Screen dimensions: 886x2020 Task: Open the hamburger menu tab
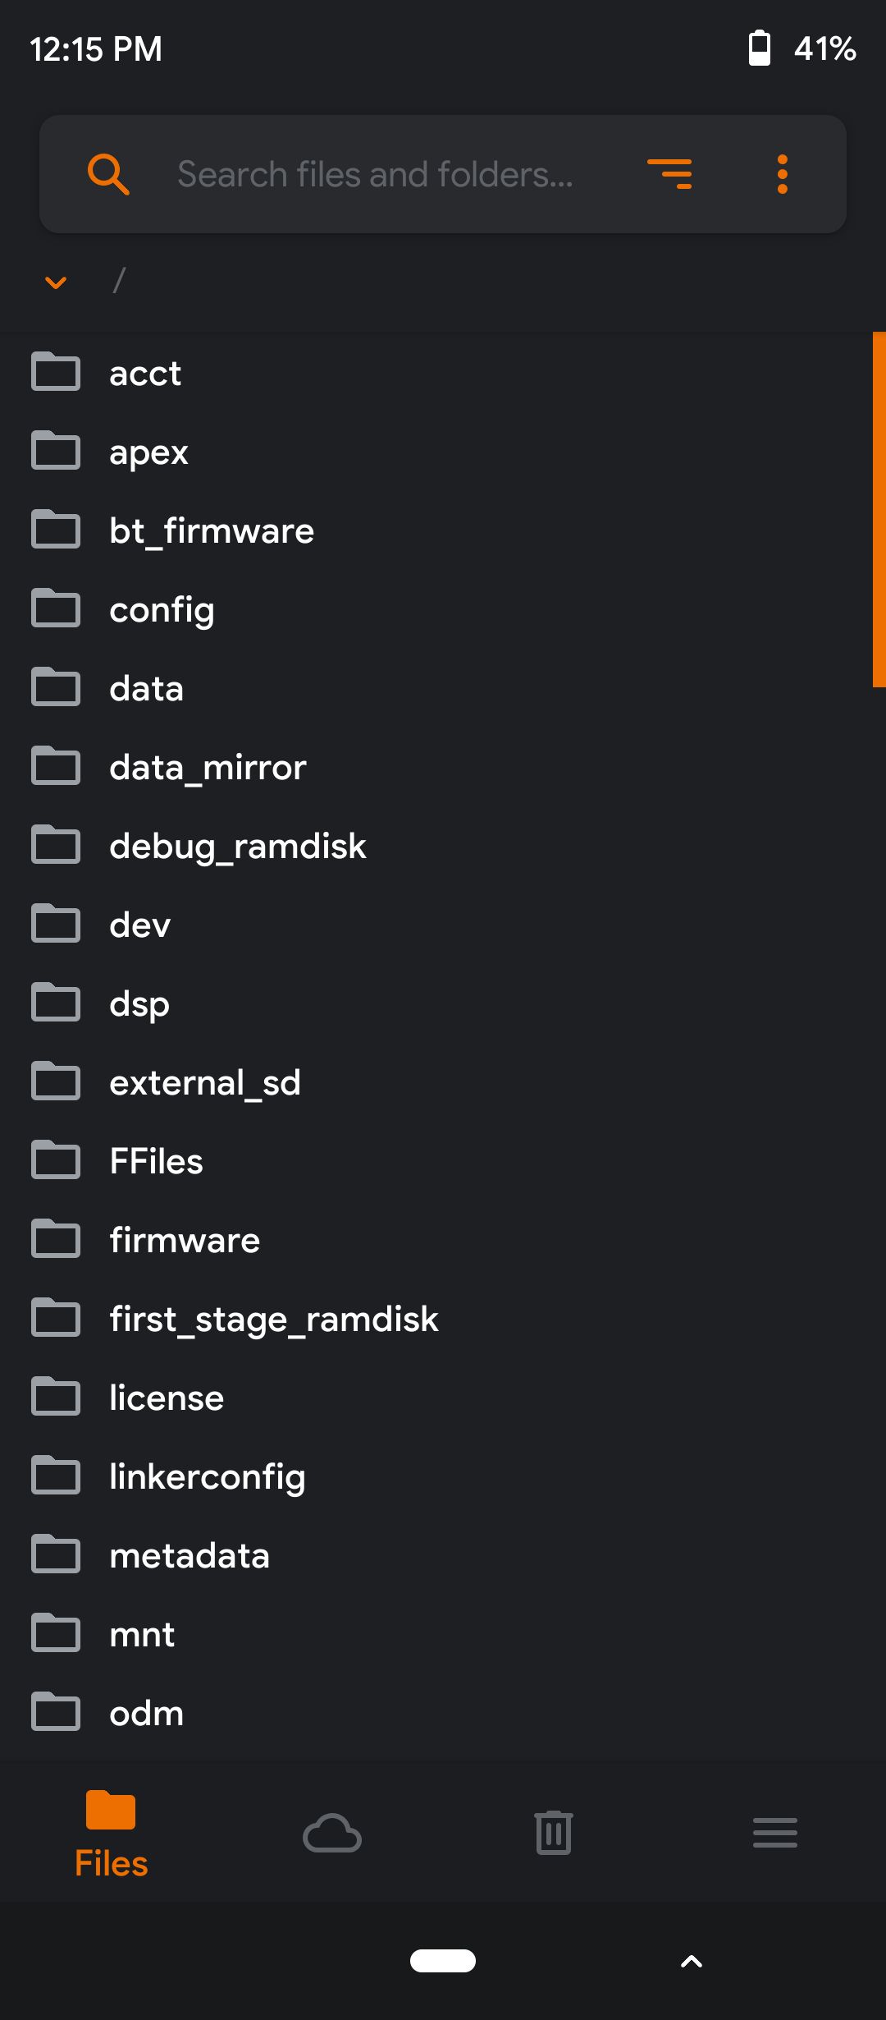(x=775, y=1833)
